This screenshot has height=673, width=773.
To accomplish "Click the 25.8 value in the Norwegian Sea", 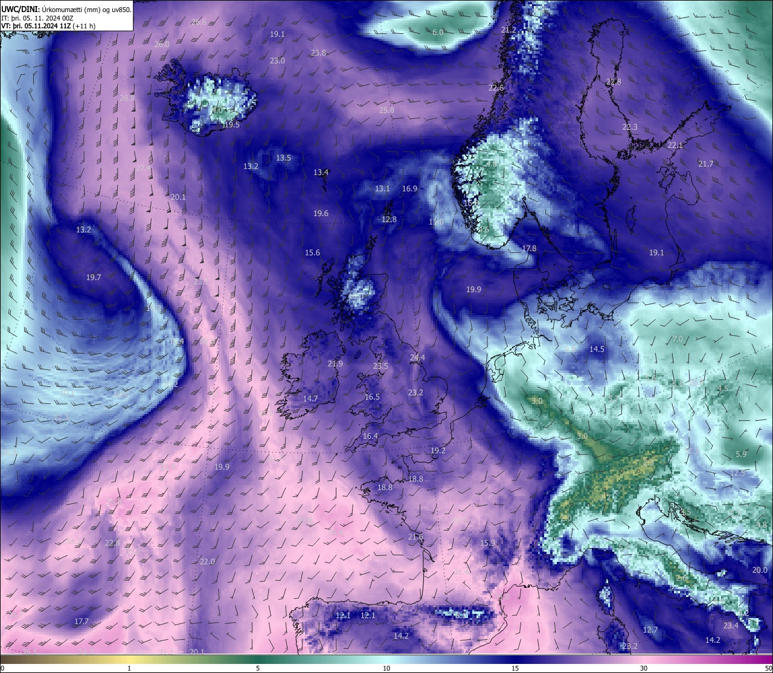I will click(386, 110).
